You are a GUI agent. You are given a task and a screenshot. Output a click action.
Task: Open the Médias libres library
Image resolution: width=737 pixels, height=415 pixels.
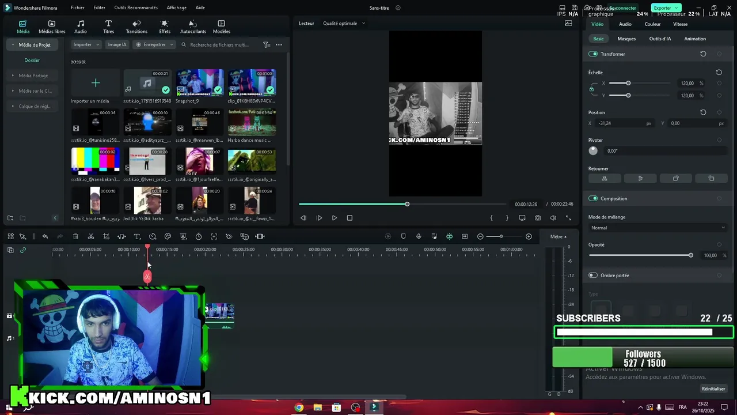click(x=52, y=27)
